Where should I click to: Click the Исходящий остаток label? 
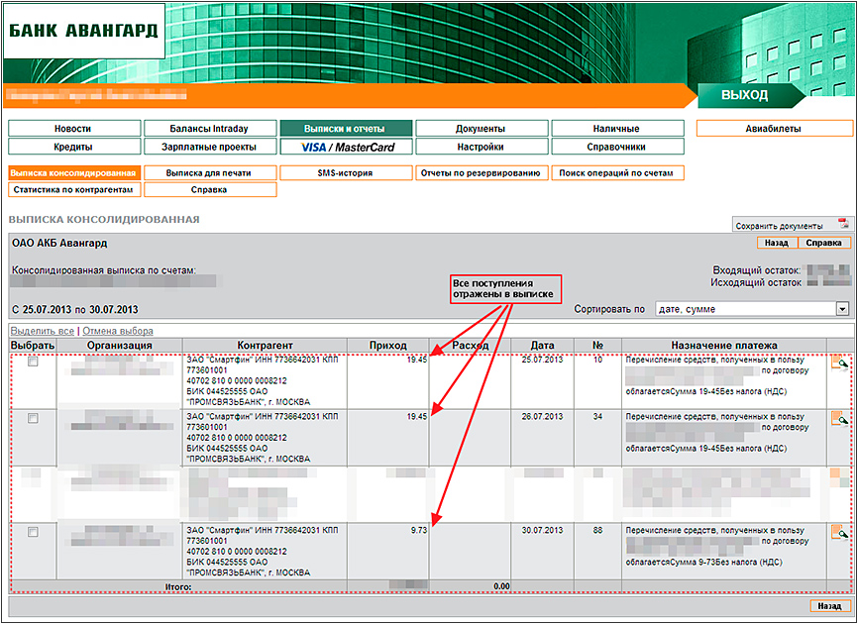click(x=756, y=282)
